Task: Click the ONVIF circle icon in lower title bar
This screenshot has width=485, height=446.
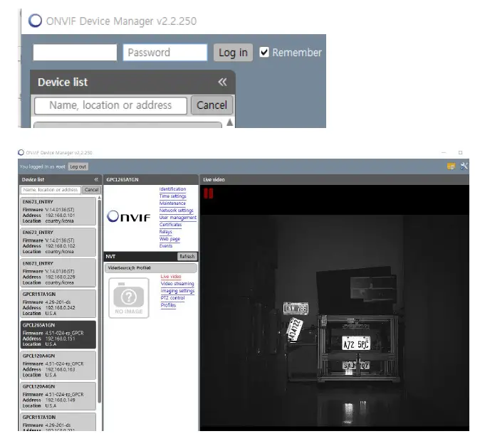Action: click(x=21, y=152)
